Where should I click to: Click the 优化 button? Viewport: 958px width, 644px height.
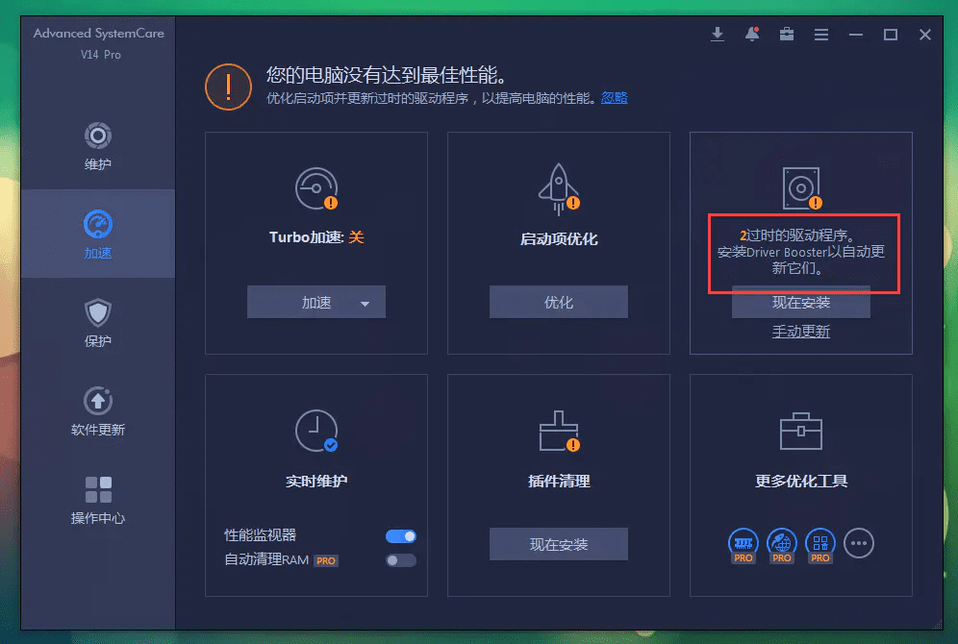pyautogui.click(x=559, y=302)
